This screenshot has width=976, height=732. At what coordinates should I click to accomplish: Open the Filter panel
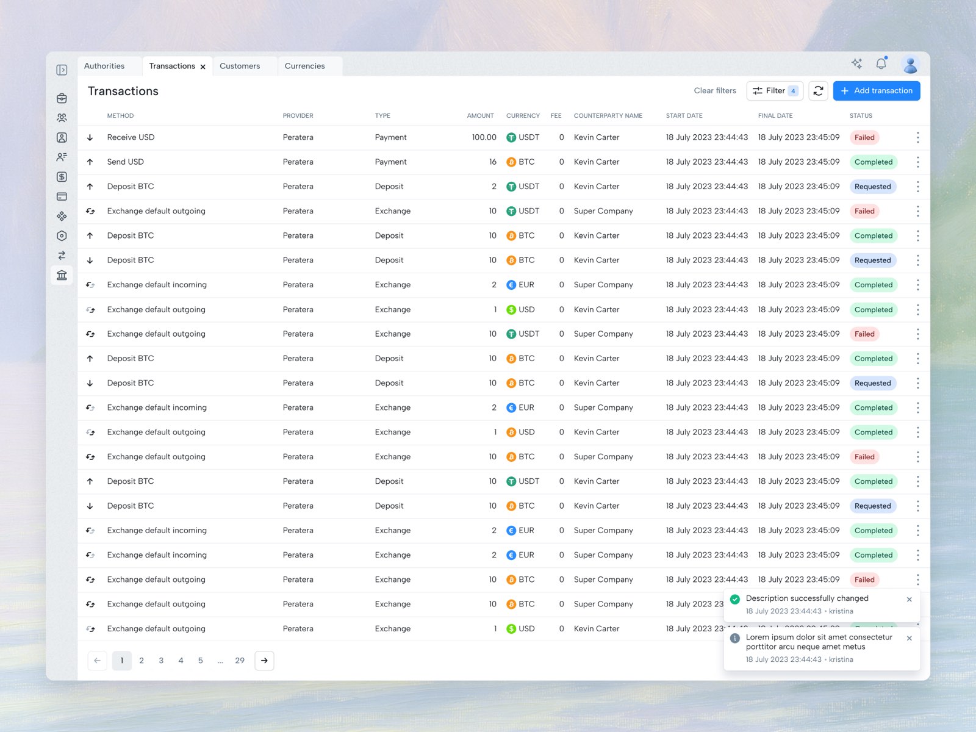[775, 91]
